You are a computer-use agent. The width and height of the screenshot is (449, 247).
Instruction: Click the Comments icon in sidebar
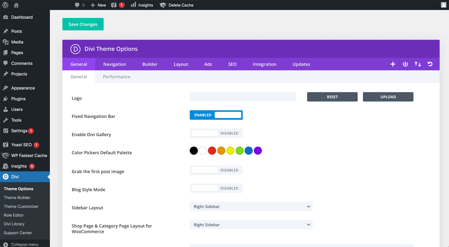pos(6,63)
